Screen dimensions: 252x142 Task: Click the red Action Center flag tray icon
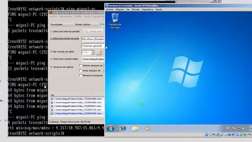pyautogui.click(x=235, y=128)
